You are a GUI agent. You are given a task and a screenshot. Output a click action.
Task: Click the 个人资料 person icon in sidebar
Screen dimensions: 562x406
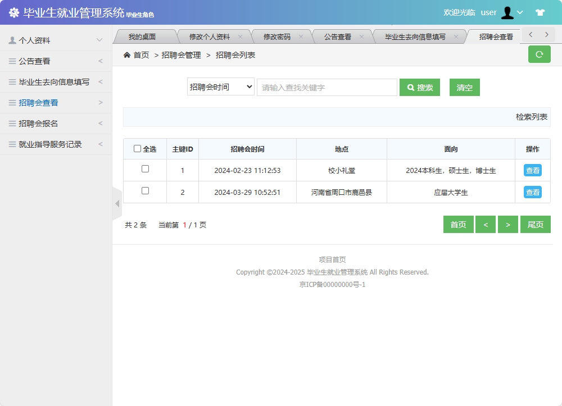[12, 39]
